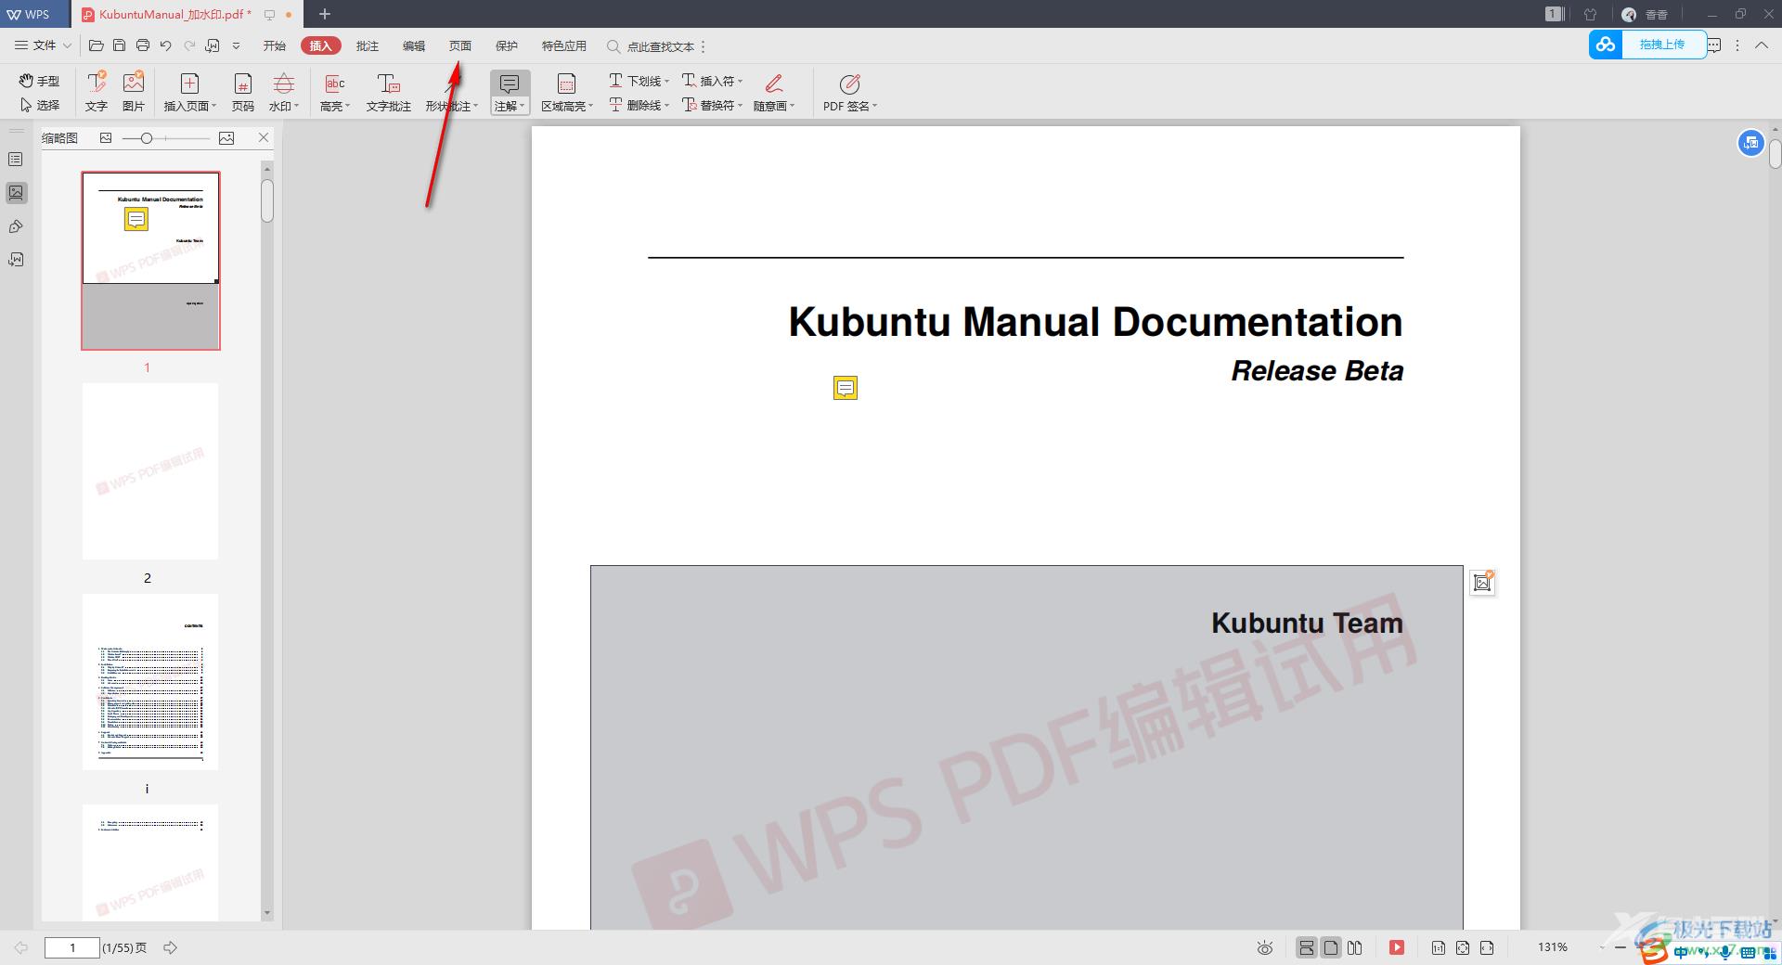The width and height of the screenshot is (1782, 965).
Task: Select the contents page i thumbnail
Action: (x=150, y=682)
